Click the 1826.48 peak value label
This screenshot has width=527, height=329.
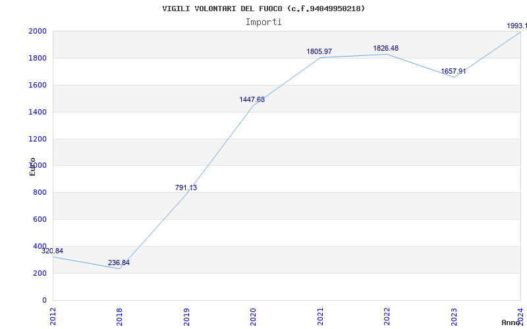click(385, 48)
